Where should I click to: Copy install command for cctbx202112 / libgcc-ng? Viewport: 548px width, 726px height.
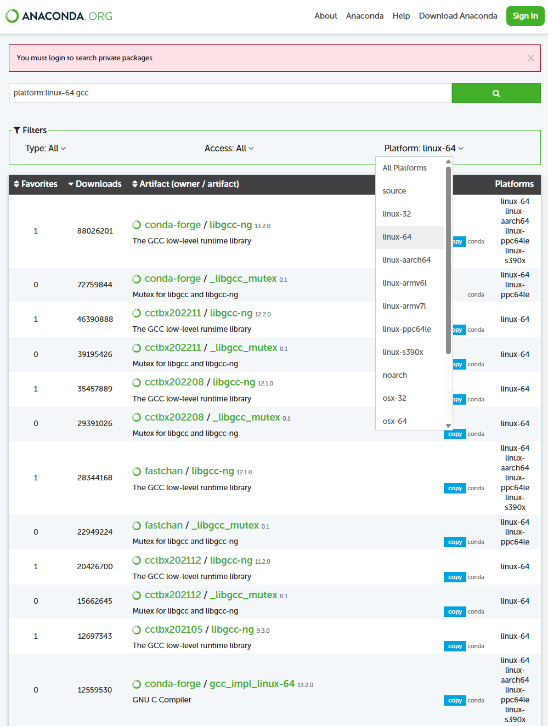tap(455, 577)
